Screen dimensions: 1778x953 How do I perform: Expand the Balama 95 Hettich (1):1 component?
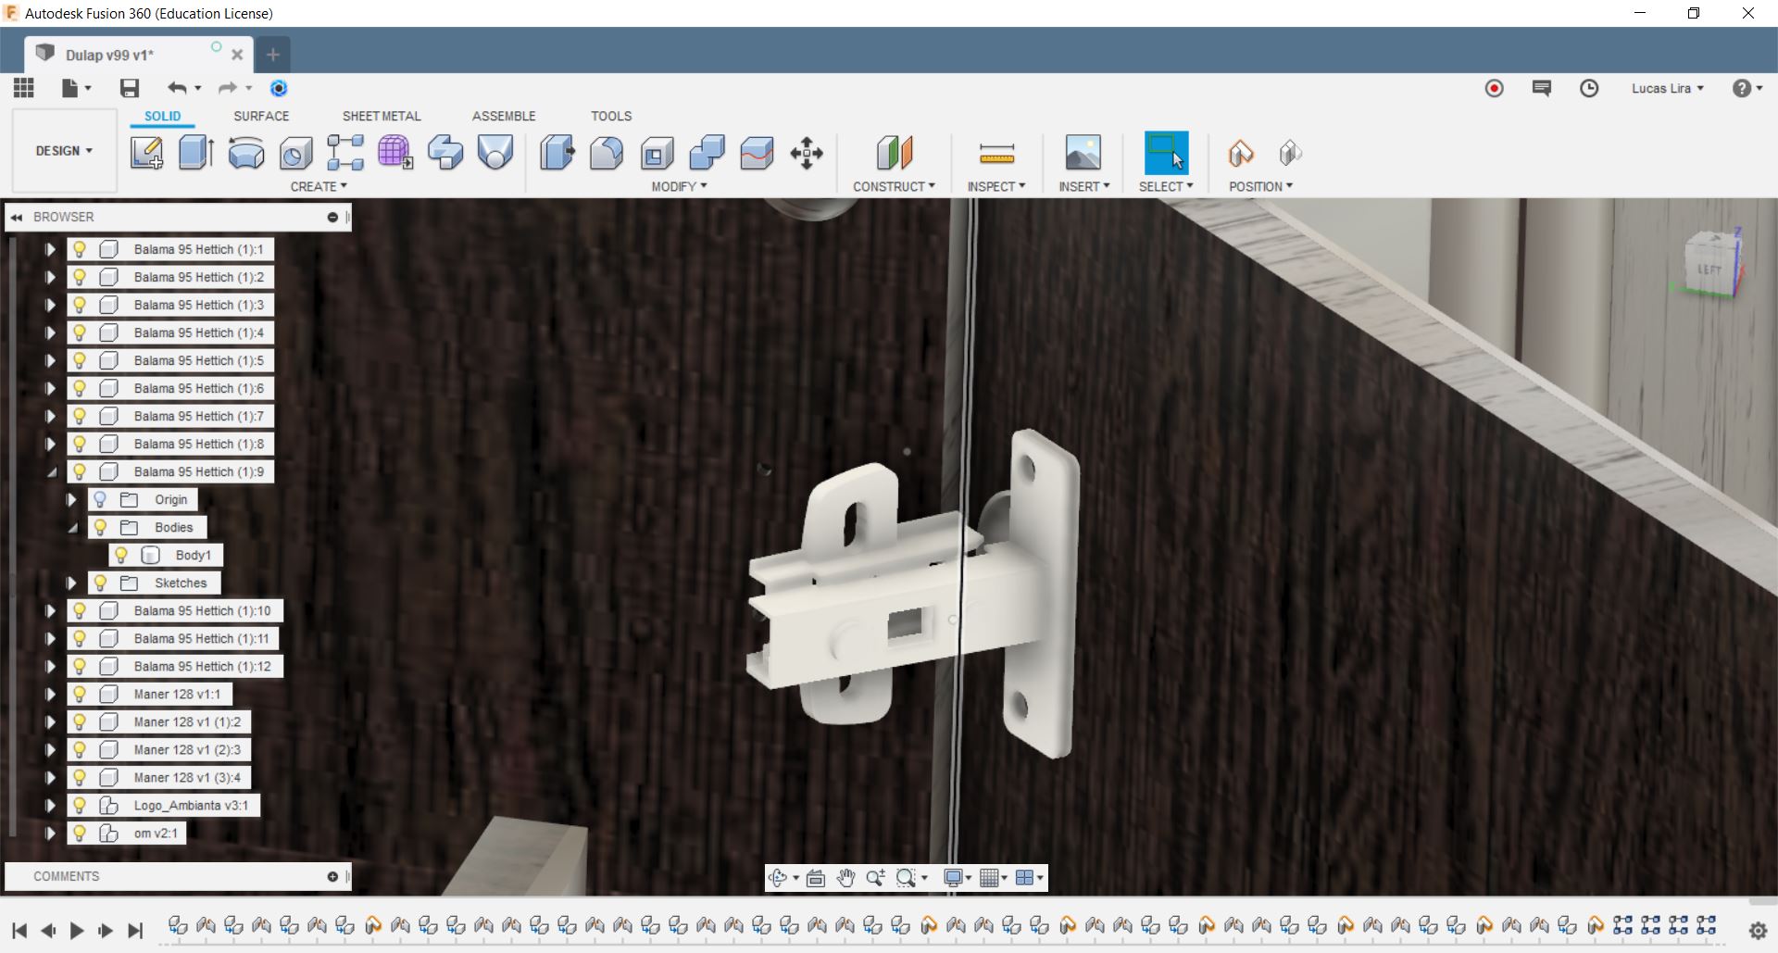pos(51,249)
